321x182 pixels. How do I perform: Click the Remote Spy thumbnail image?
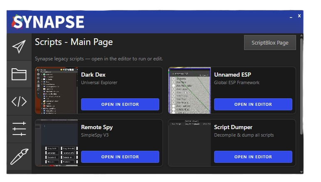pos(57,143)
